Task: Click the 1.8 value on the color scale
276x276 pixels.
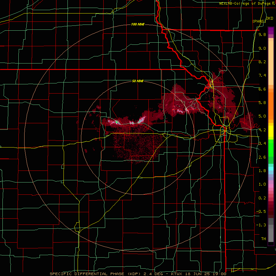Action: (x=262, y=171)
